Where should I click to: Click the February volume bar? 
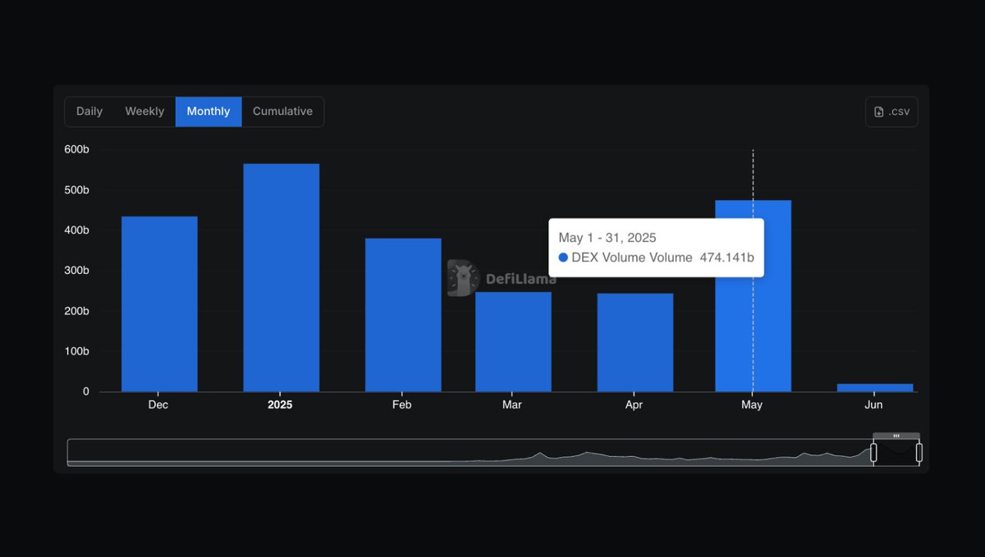pyautogui.click(x=403, y=315)
